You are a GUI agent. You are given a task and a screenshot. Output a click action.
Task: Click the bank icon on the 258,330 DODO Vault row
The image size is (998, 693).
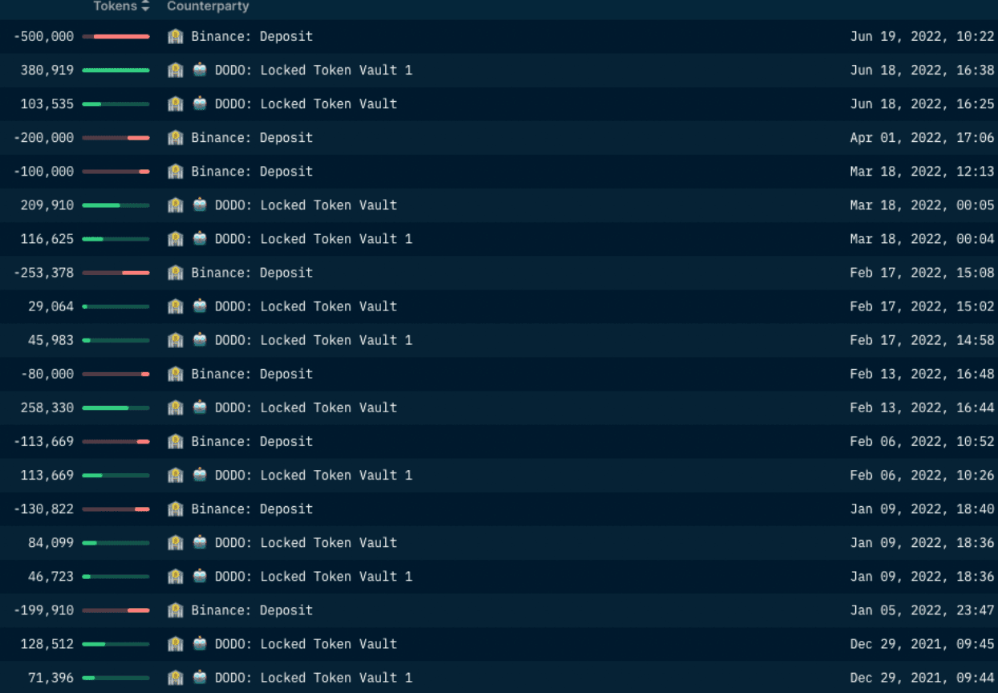click(175, 407)
